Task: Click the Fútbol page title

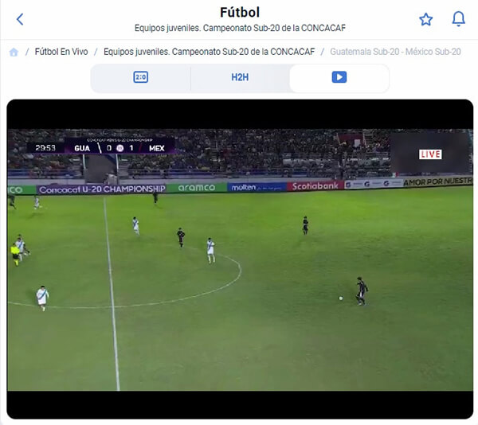Action: coord(240,13)
